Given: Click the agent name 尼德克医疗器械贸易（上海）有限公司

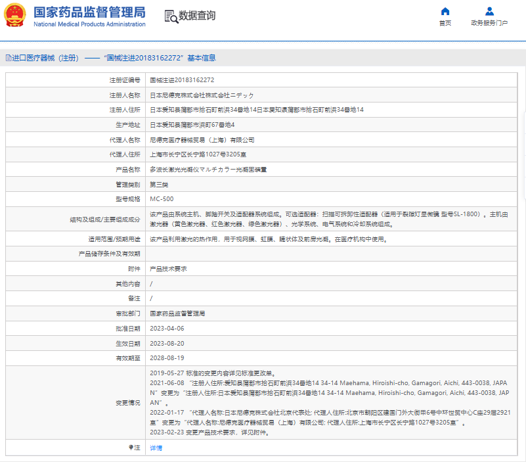Looking at the screenshot, I should [202, 139].
